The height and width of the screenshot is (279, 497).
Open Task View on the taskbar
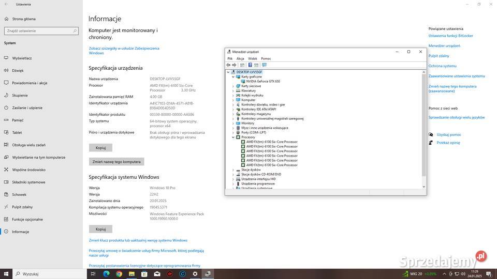point(93,274)
